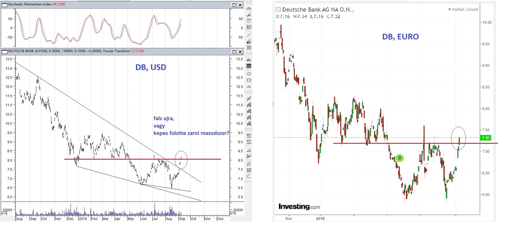The width and height of the screenshot is (505, 237).
Task: Collapse the Deutsche Bank AG legend on Investing chart
Action: tap(278, 9)
